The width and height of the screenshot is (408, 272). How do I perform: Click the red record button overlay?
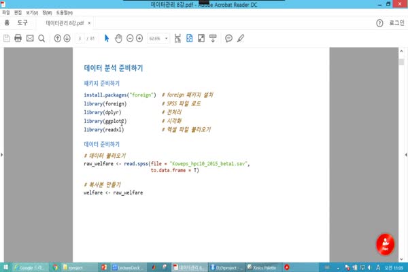click(x=386, y=243)
